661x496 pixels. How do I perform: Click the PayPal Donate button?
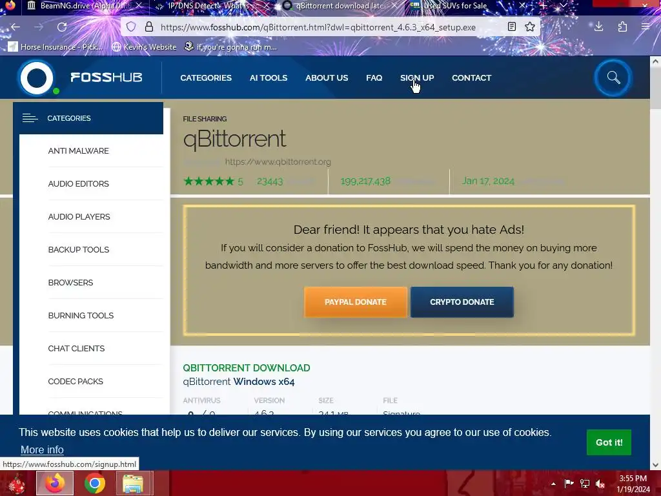[x=356, y=302]
